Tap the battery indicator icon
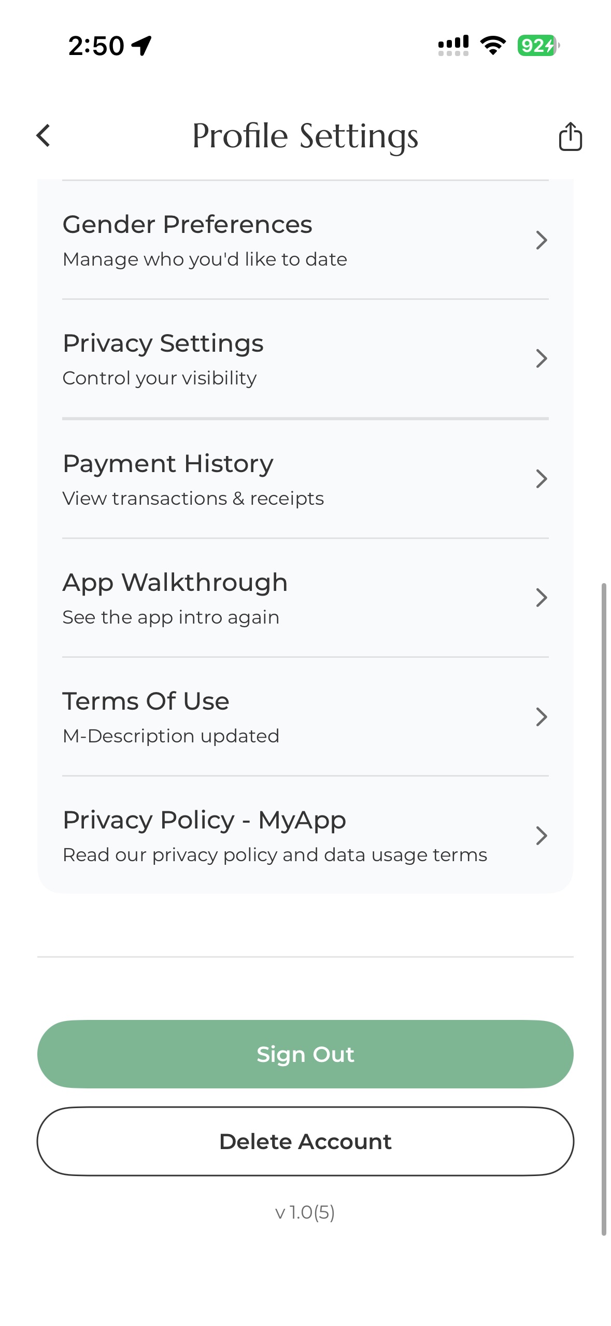The image size is (611, 1326). coord(538,46)
